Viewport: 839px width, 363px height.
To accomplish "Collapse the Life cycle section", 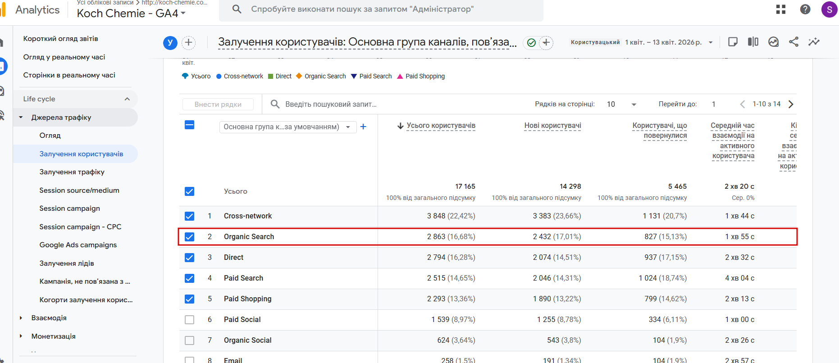I will [127, 99].
